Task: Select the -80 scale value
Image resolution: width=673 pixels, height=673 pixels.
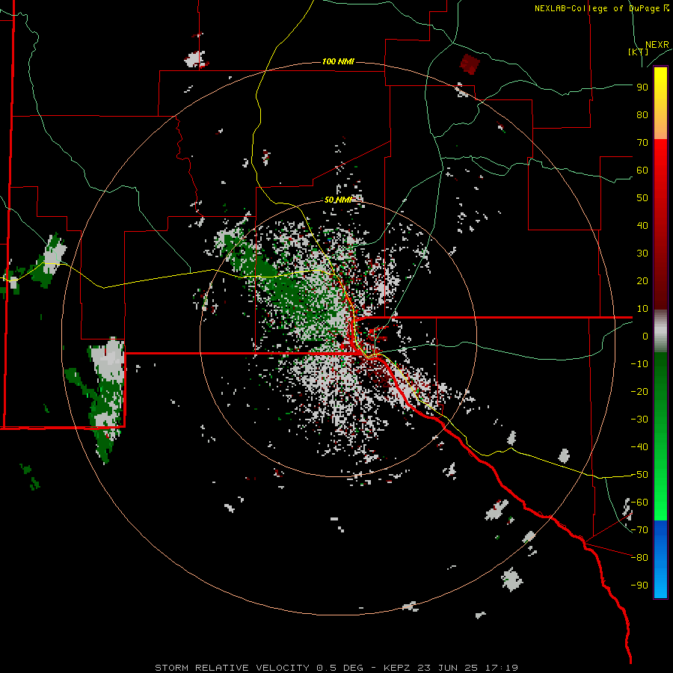Action: click(639, 558)
